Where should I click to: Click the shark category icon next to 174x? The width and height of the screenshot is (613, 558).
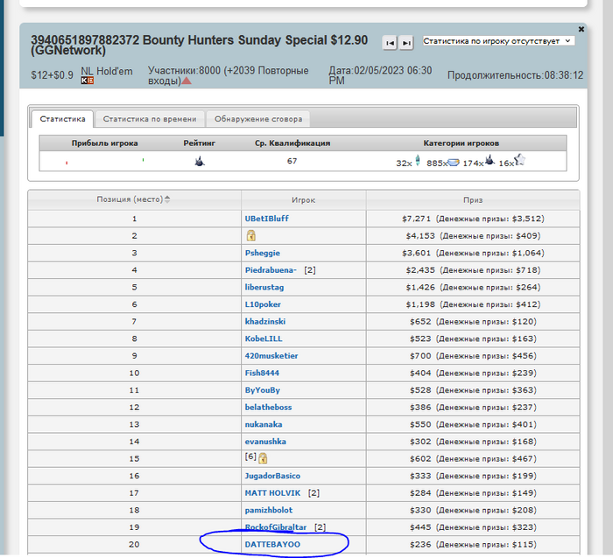click(490, 160)
